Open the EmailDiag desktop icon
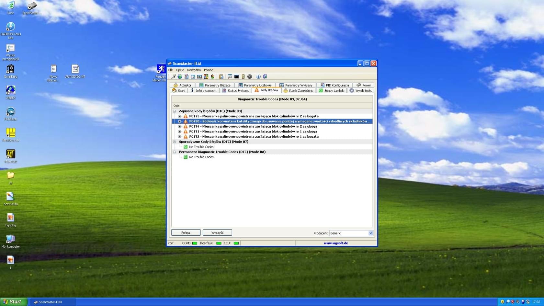Screen dimensions: 544x306 click(11, 72)
